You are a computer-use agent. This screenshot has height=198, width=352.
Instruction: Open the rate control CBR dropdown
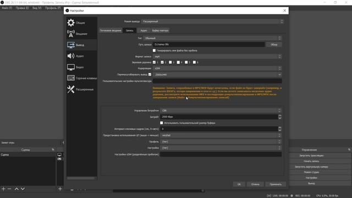point(221,111)
